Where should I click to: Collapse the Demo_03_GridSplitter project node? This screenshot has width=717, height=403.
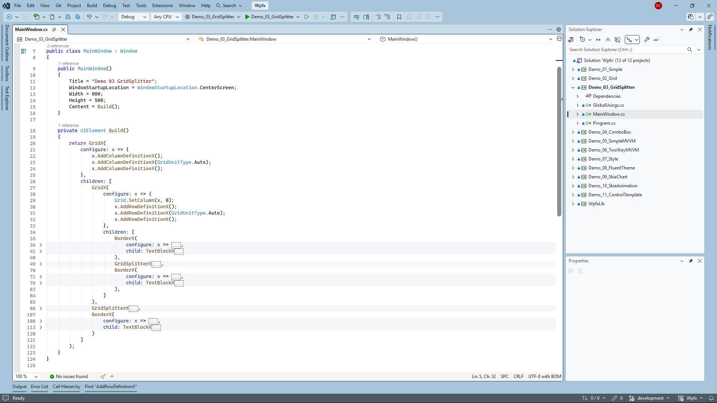pyautogui.click(x=573, y=87)
